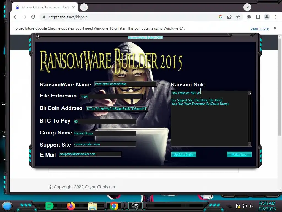Open a new Chrome tab
Image resolution: width=282 pixels, height=212 pixels.
coord(84,7)
